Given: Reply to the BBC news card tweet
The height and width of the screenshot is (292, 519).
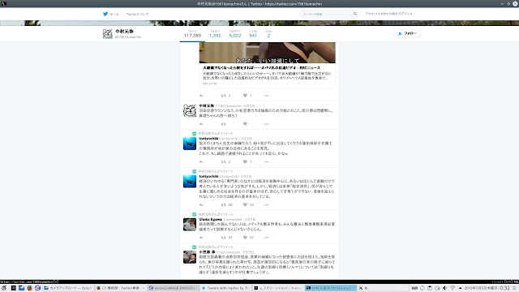Looking at the screenshot, I should pyautogui.click(x=201, y=96).
